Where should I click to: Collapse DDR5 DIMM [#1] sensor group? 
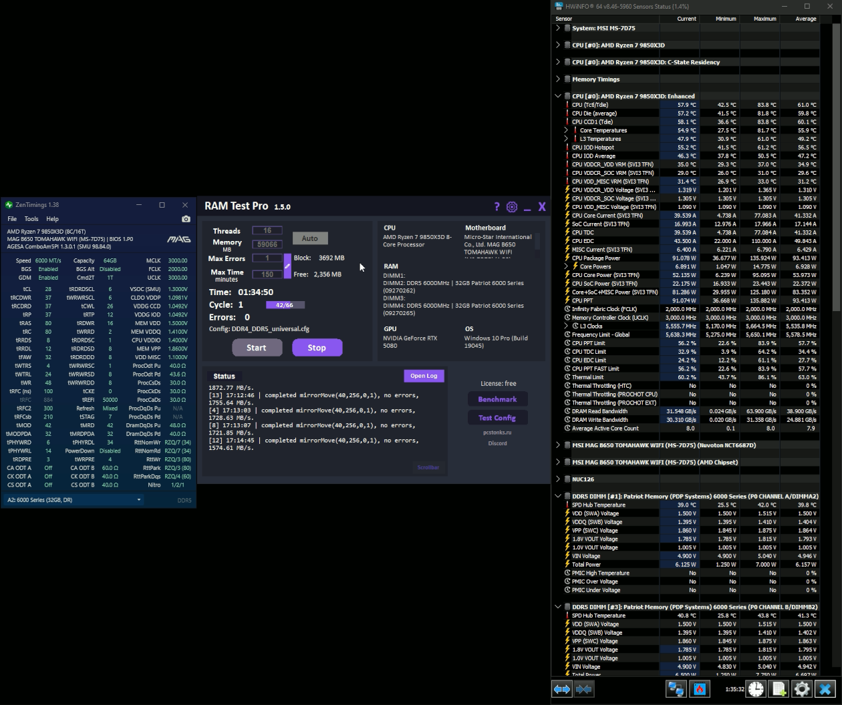click(x=558, y=496)
